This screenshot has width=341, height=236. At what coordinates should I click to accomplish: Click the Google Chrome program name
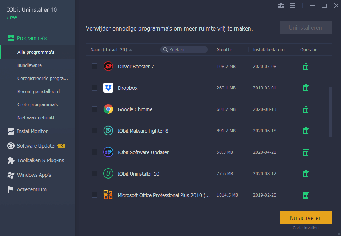coord(135,109)
